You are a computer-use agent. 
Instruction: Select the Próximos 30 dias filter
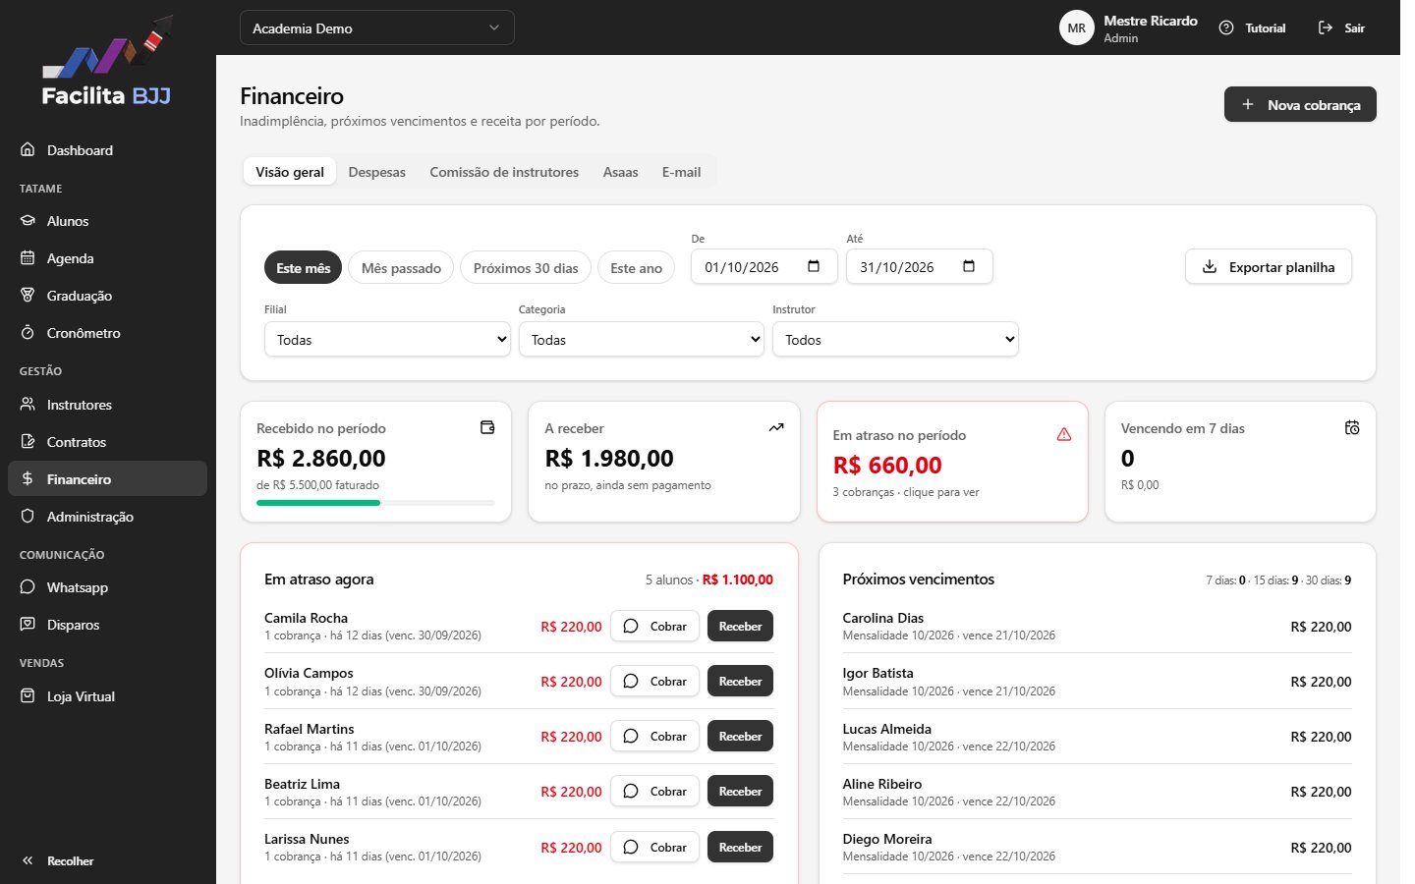tap(526, 268)
